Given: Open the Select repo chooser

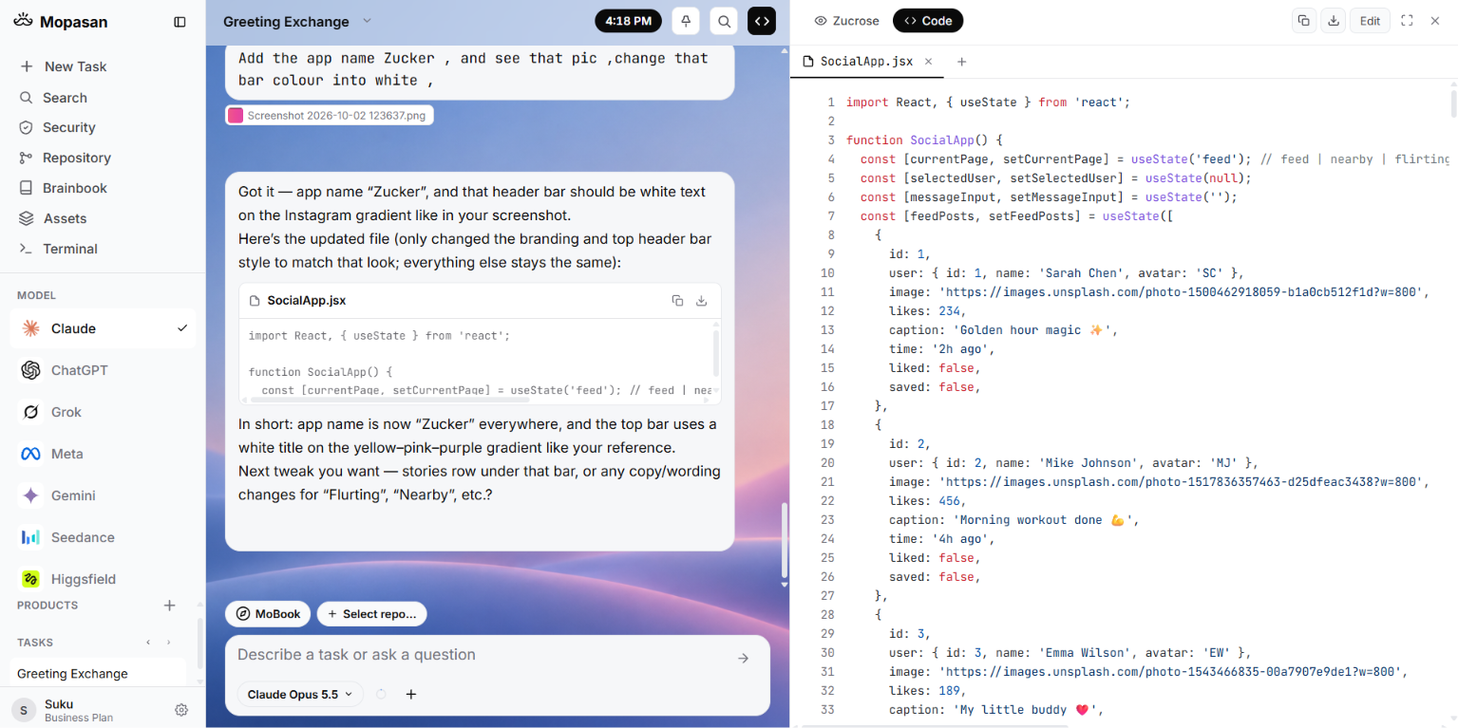Looking at the screenshot, I should click(x=371, y=614).
